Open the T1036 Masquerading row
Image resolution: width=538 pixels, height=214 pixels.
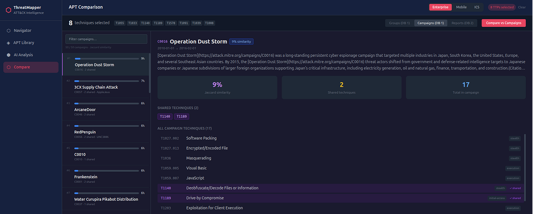coord(340,158)
